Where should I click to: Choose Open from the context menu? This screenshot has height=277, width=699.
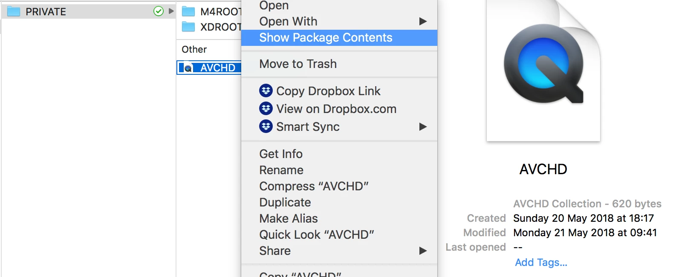pyautogui.click(x=339, y=6)
